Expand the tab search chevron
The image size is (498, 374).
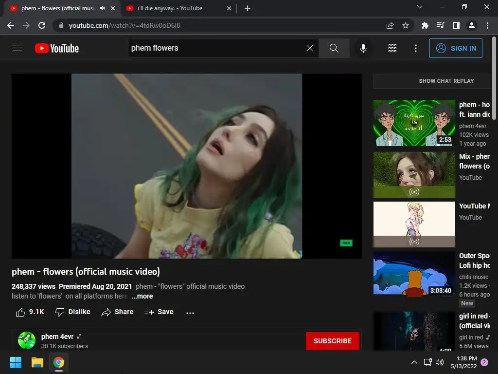click(x=420, y=7)
